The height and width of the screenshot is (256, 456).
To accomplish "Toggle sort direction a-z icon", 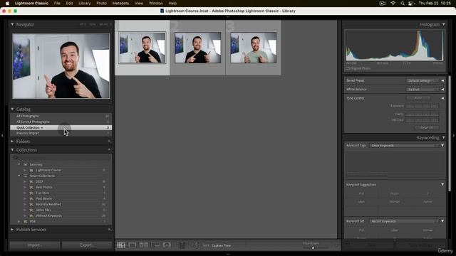I will 195,245.
